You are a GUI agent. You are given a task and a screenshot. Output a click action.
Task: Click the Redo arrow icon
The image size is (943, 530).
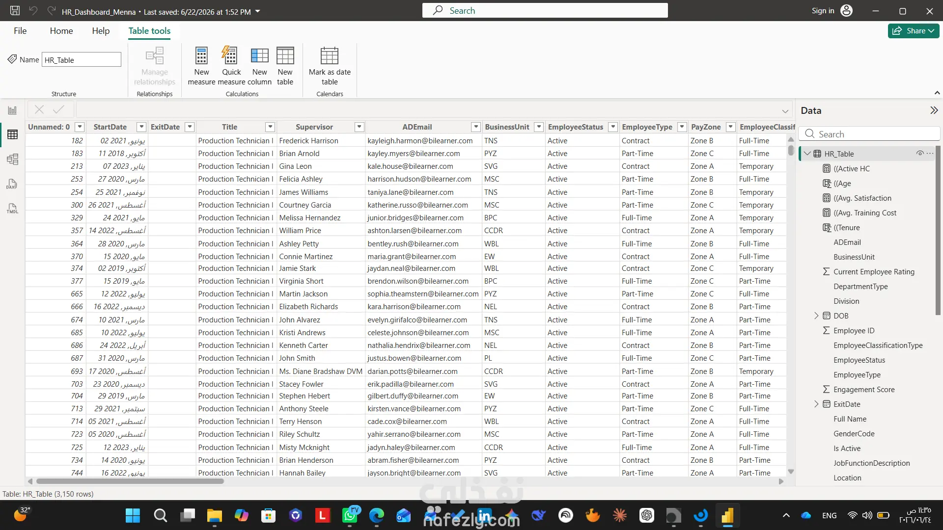coord(52,11)
